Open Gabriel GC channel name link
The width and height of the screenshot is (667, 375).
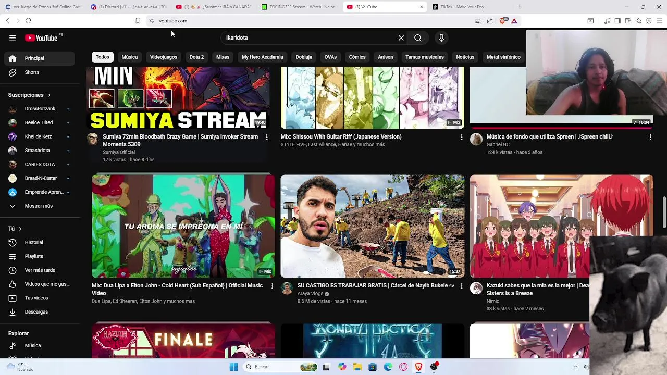(498, 144)
